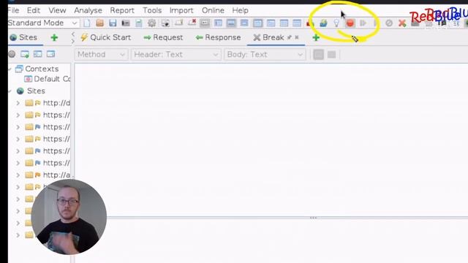Open Session Properties from the toolbar

point(139,23)
